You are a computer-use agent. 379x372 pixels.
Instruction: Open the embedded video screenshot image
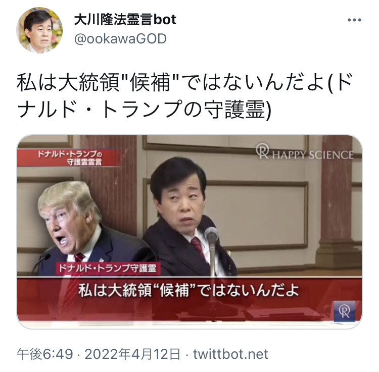point(189,232)
